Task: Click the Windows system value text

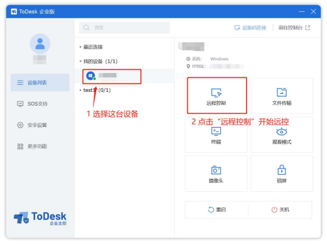Action: click(x=219, y=59)
